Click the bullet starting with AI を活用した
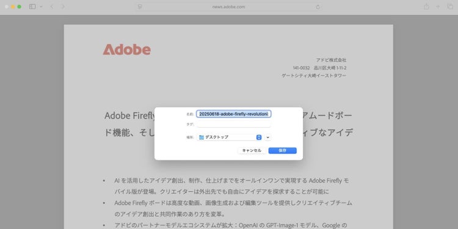Screen dimensions: 458x229 click(x=231, y=186)
